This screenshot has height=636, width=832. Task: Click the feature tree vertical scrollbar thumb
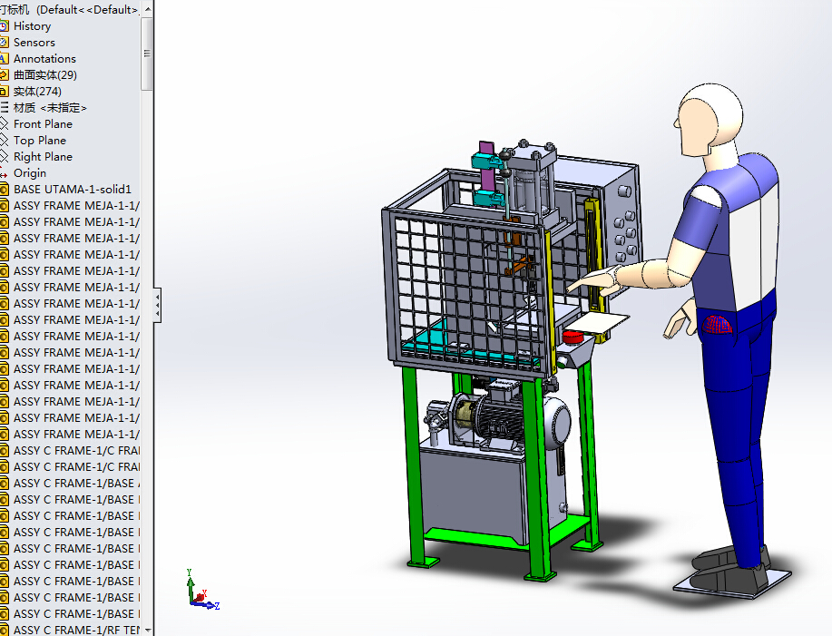(148, 53)
